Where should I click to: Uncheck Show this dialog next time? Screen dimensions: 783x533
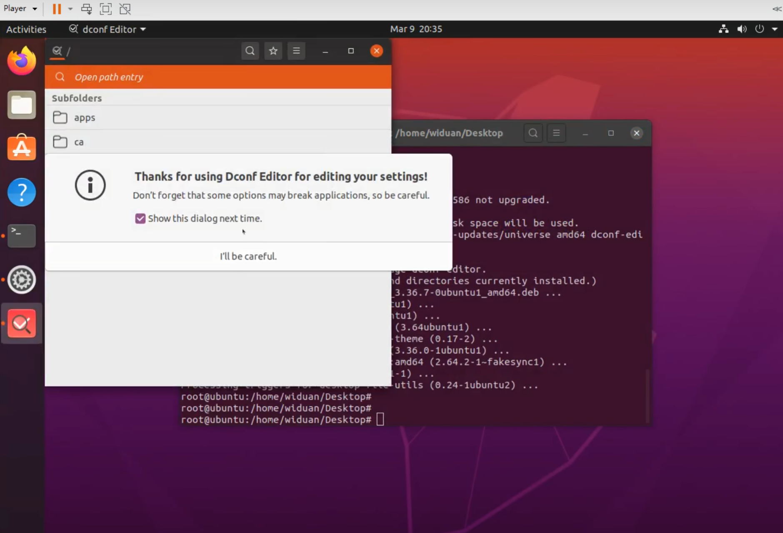coord(140,219)
